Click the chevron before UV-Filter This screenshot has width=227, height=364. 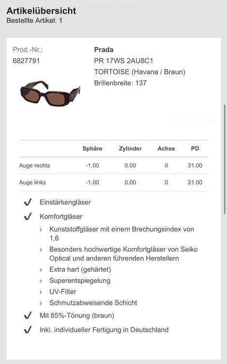click(41, 292)
